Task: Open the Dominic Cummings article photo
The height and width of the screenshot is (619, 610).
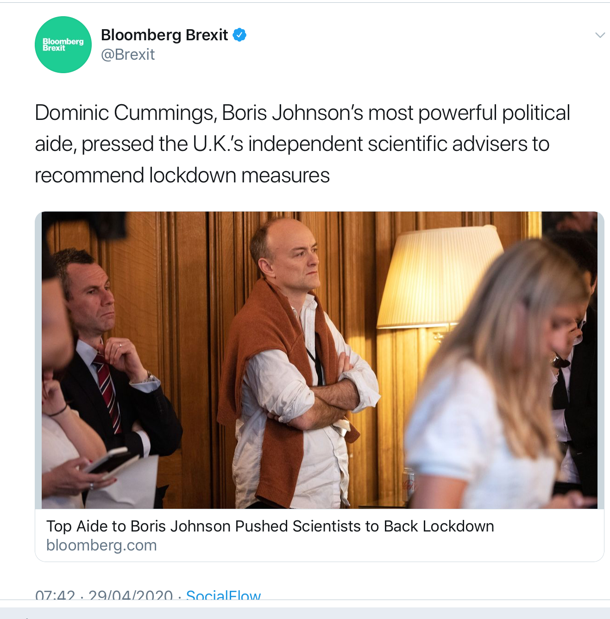Action: point(320,360)
